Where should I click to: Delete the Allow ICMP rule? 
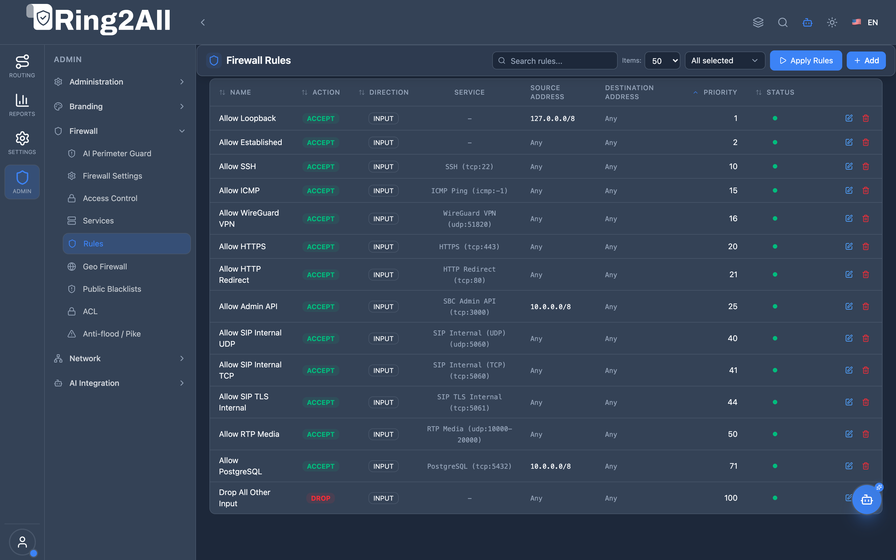[866, 190]
